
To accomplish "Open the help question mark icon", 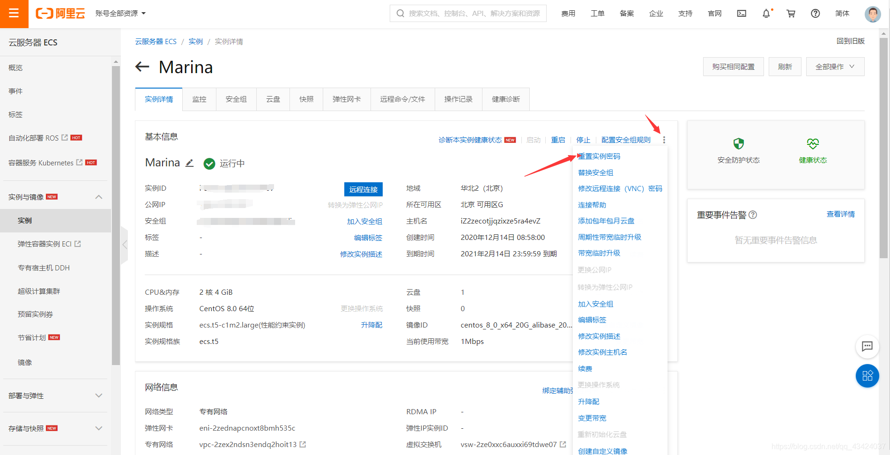I will (816, 14).
